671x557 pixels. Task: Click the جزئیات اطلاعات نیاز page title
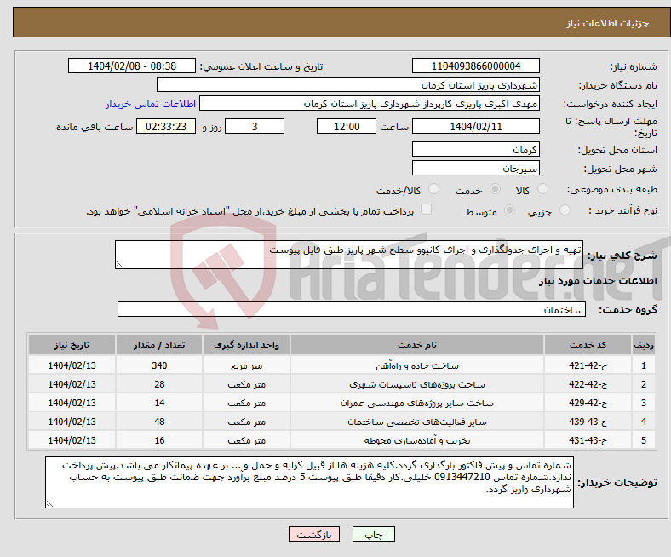pos(608,23)
